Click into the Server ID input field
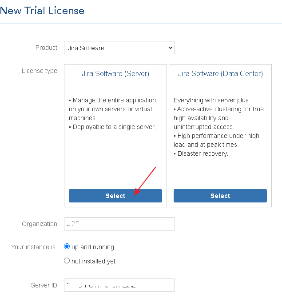Viewport: 282px width, 299px height. click(x=119, y=285)
